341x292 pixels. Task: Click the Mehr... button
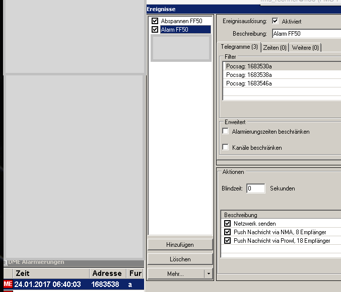[176, 274]
